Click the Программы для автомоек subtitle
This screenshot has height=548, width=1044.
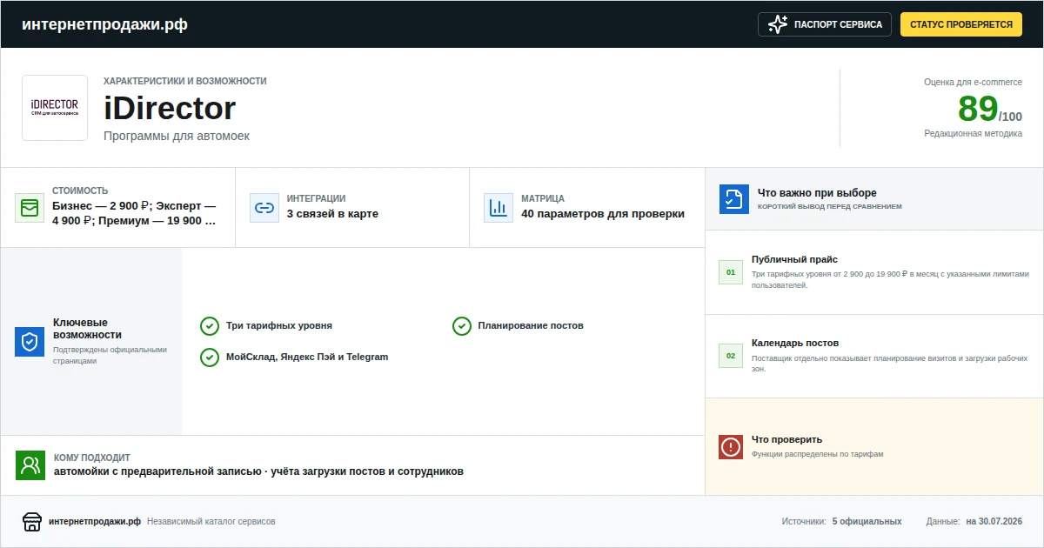pos(177,136)
